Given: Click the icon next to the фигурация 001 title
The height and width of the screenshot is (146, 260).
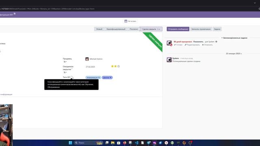Looking at the screenshot, I should (x=15, y=14).
